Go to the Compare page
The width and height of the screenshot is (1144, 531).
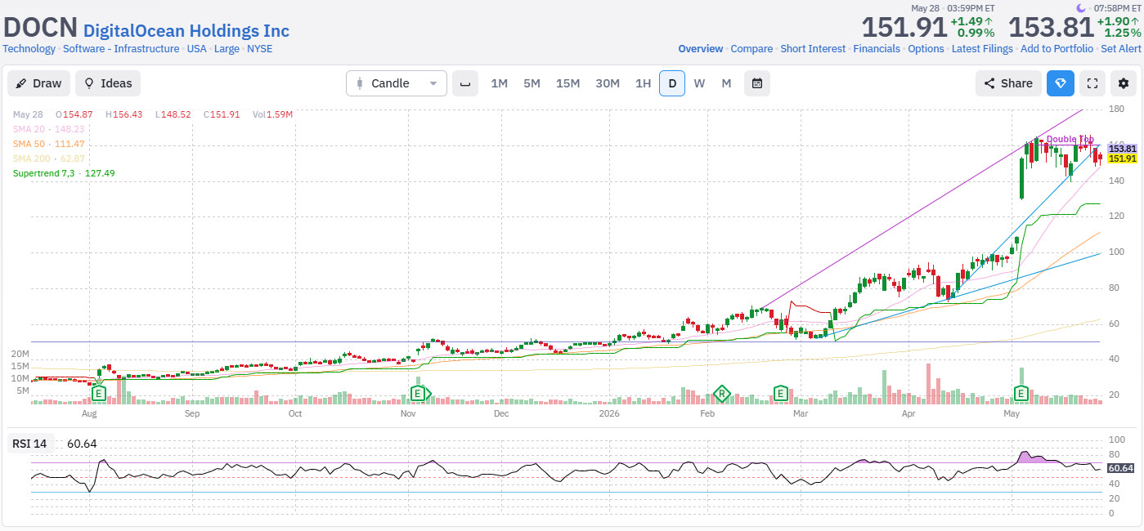[x=751, y=49]
